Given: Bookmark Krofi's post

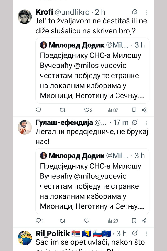Looking at the screenshot, I should (134, 110).
